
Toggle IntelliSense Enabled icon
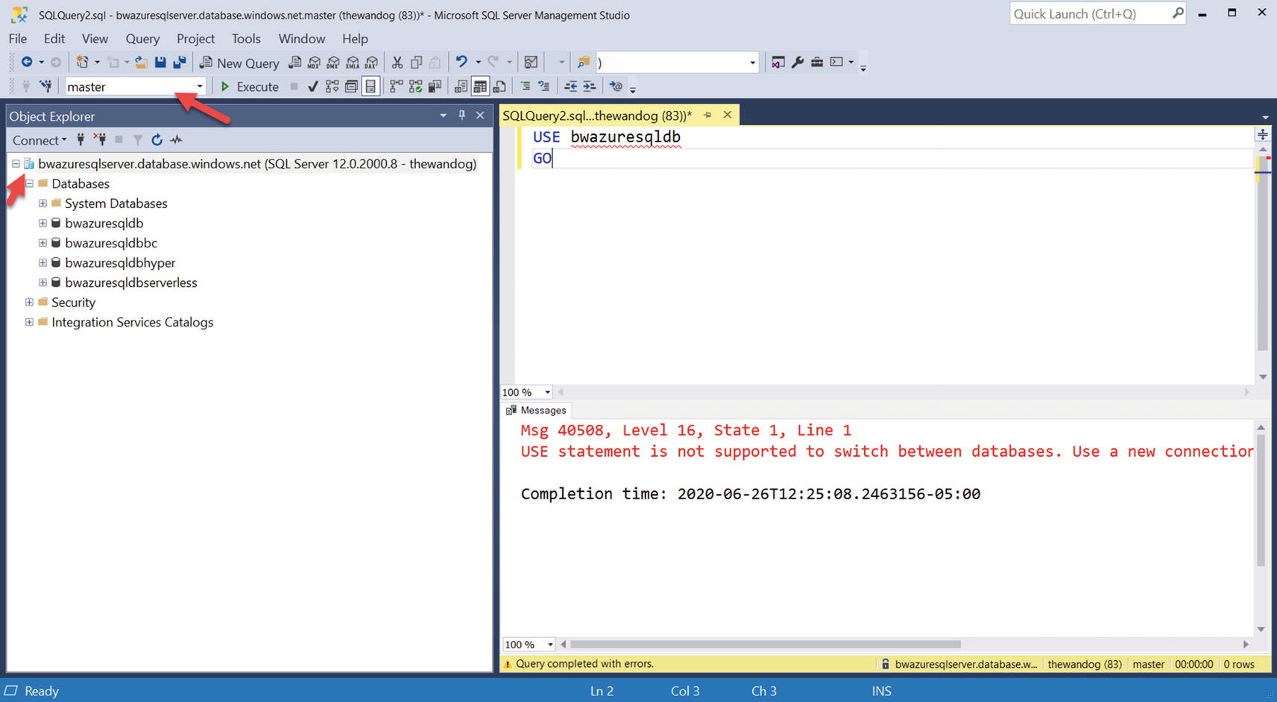tap(371, 86)
